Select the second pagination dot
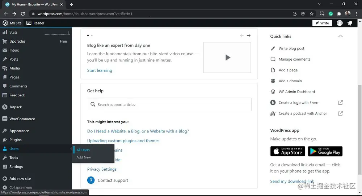 92,35
